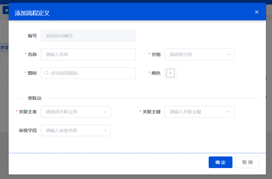
Task: Click the search icon in 图标 field
Action: click(x=46, y=73)
